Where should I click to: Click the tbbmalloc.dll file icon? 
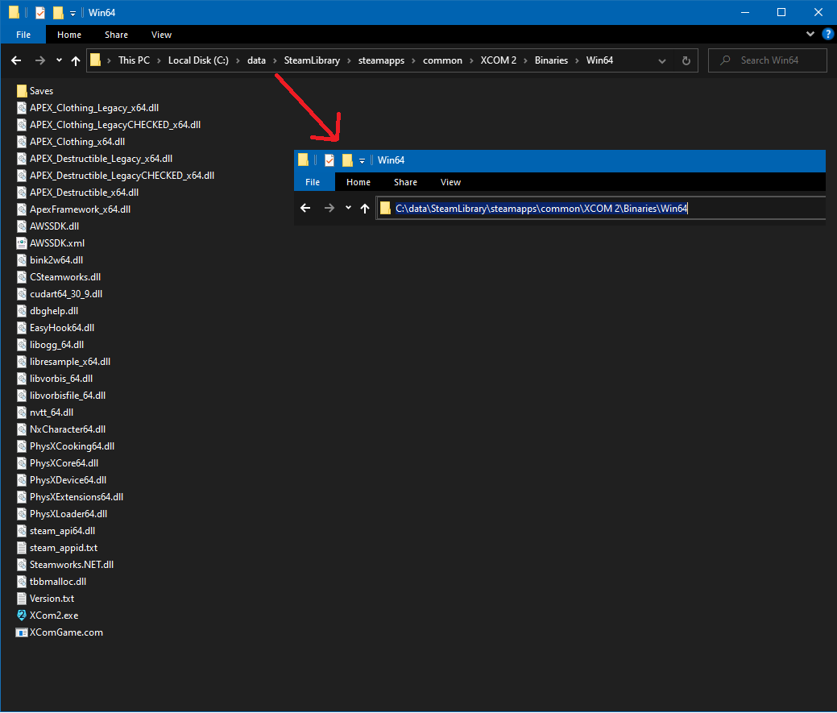(x=22, y=582)
